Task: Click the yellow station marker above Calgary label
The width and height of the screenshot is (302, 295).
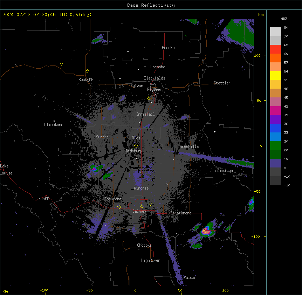Action: [142, 206]
